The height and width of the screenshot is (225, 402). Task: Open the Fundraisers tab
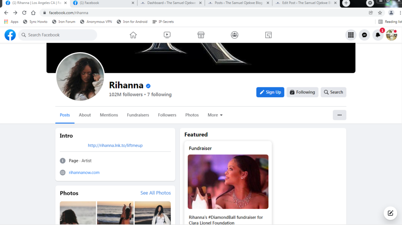point(138,115)
